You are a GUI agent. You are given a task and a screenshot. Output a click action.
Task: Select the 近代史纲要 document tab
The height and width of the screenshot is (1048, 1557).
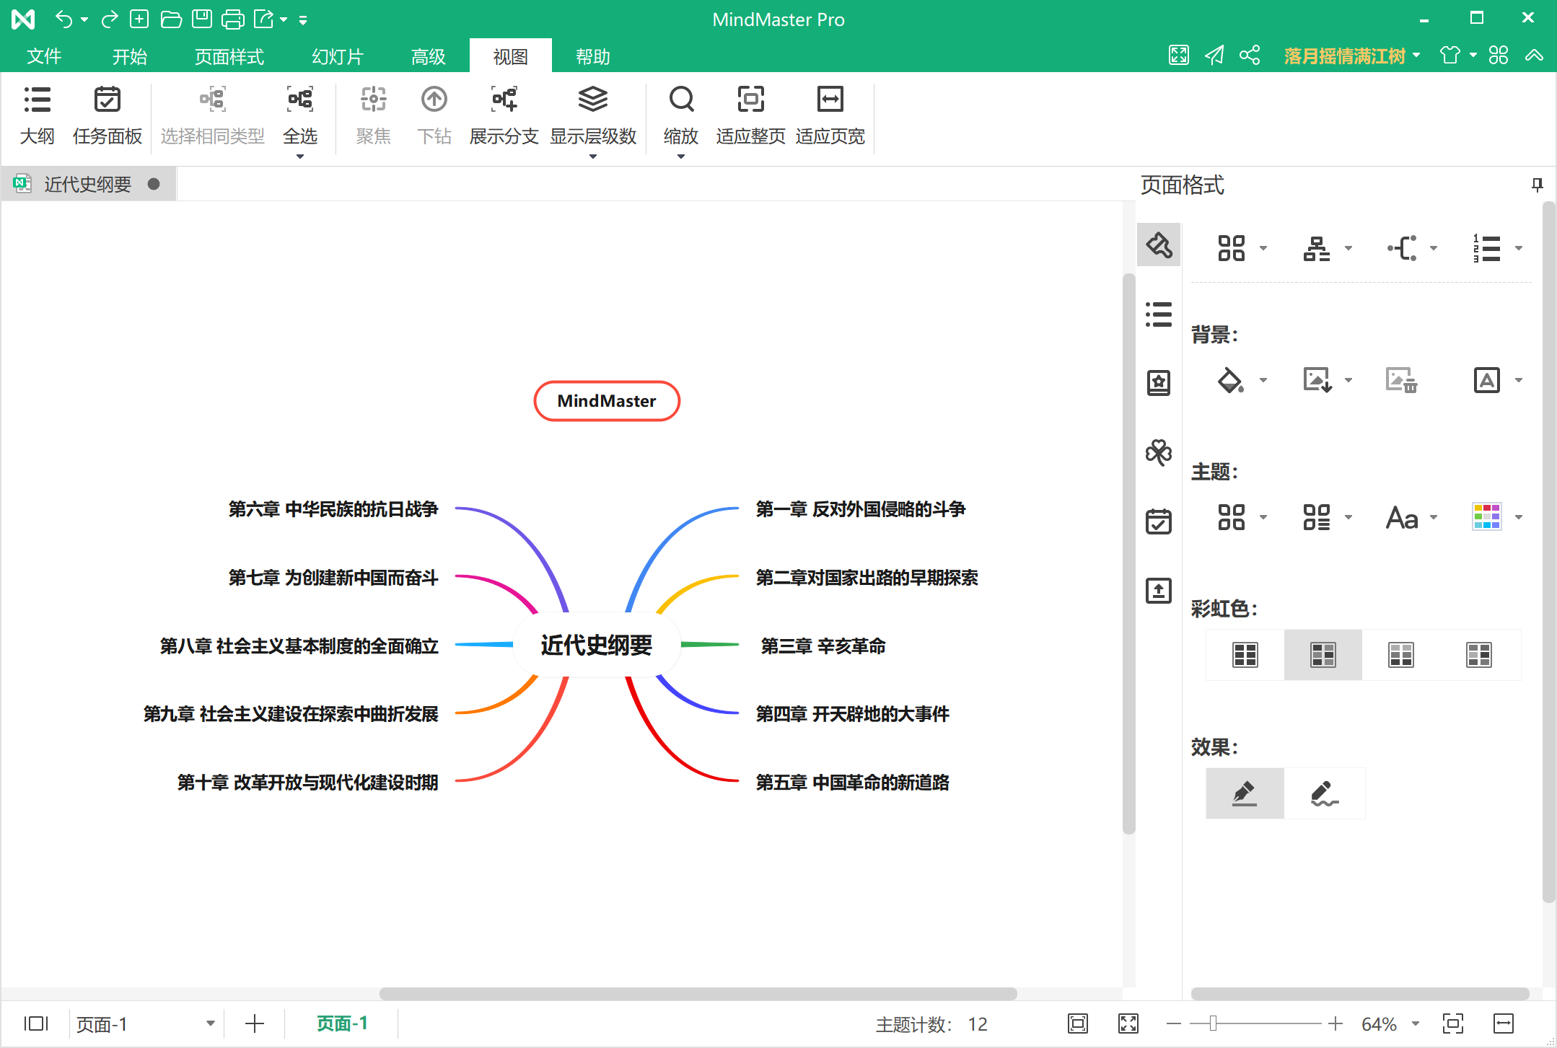88,185
